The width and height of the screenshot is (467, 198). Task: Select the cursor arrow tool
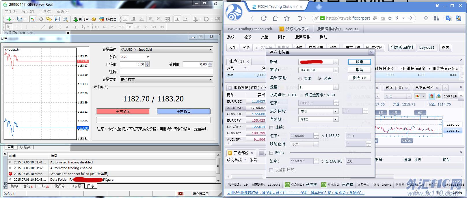pos(8,27)
